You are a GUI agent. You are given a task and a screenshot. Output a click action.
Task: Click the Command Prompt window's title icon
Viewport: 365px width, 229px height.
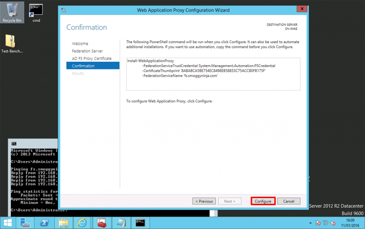pos(14,143)
